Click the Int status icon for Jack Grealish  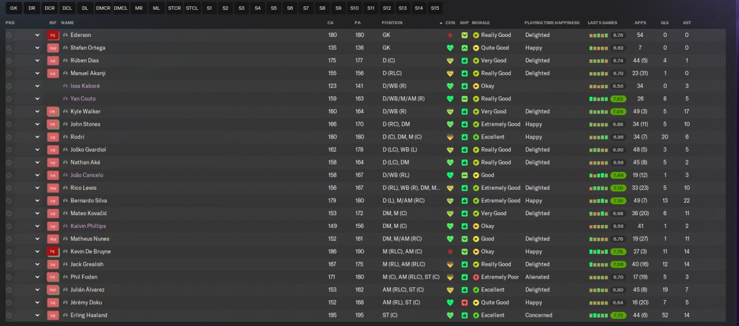coord(53,264)
